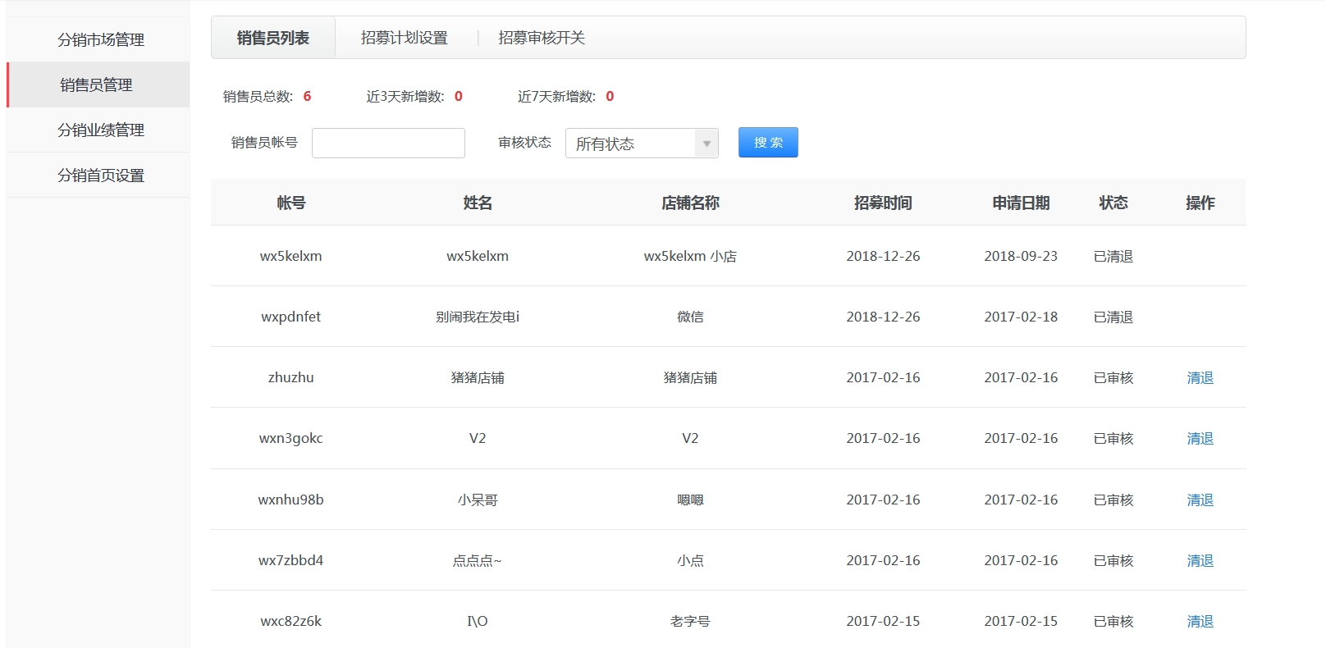This screenshot has width=1326, height=648.
Task: Switch to the 招募计划设置 tab
Action: pos(404,38)
